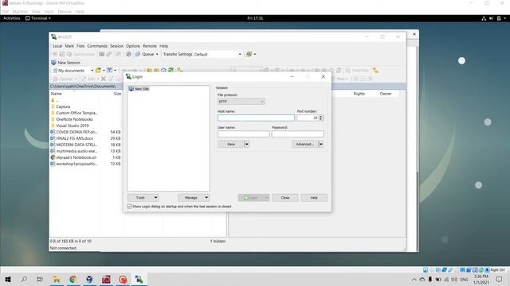The width and height of the screenshot is (510, 286).
Task: Click the remote panel tree icon
Action: point(375,71)
